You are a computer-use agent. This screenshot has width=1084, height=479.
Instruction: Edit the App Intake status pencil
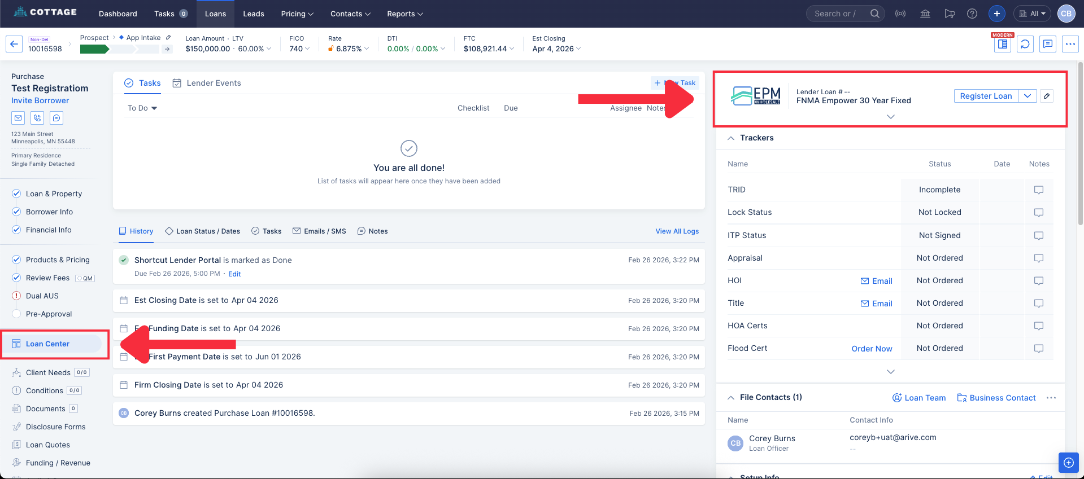tap(168, 38)
